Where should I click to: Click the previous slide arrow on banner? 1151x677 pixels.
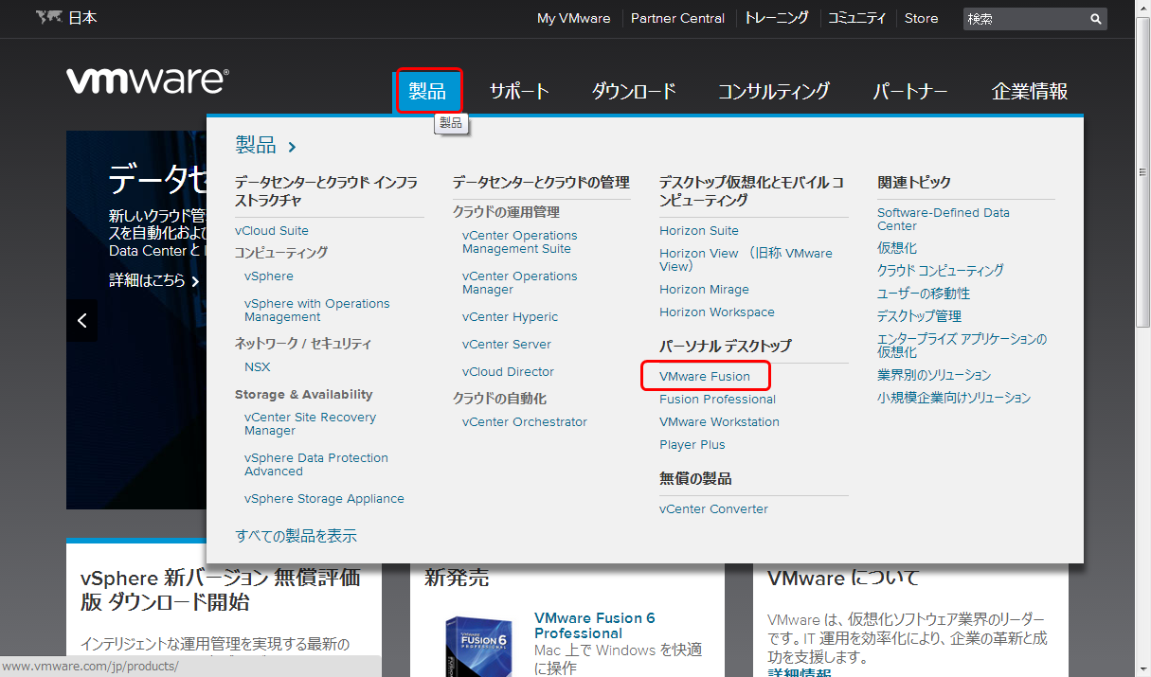pyautogui.click(x=81, y=321)
